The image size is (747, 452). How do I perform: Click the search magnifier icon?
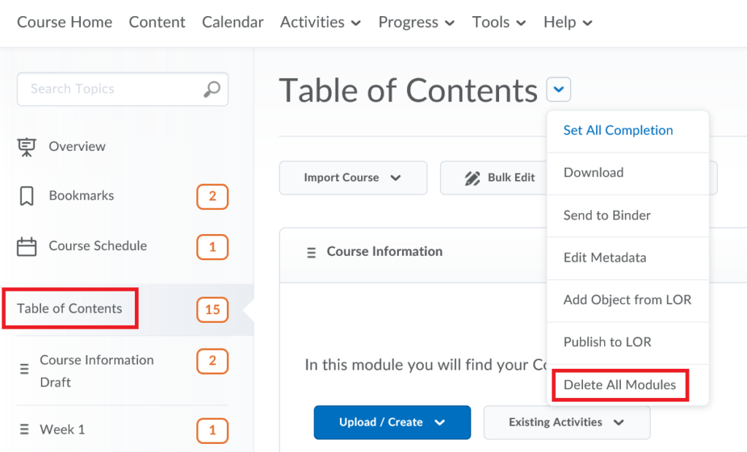pos(212,89)
